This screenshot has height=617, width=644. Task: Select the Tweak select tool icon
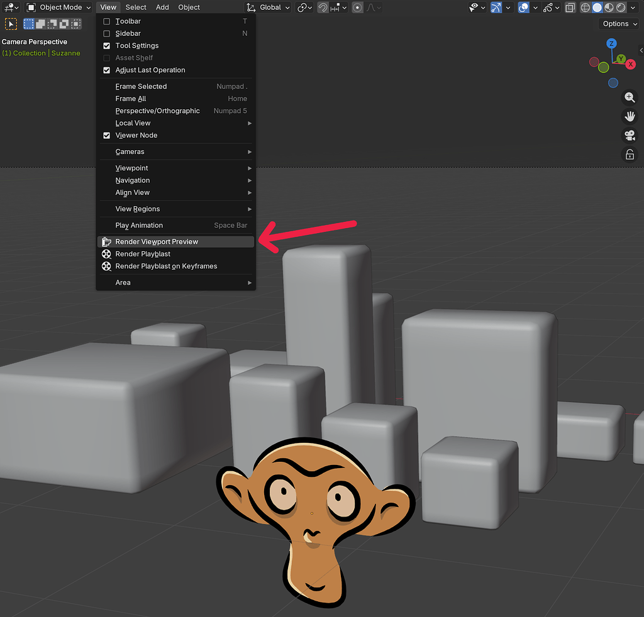[x=11, y=25]
